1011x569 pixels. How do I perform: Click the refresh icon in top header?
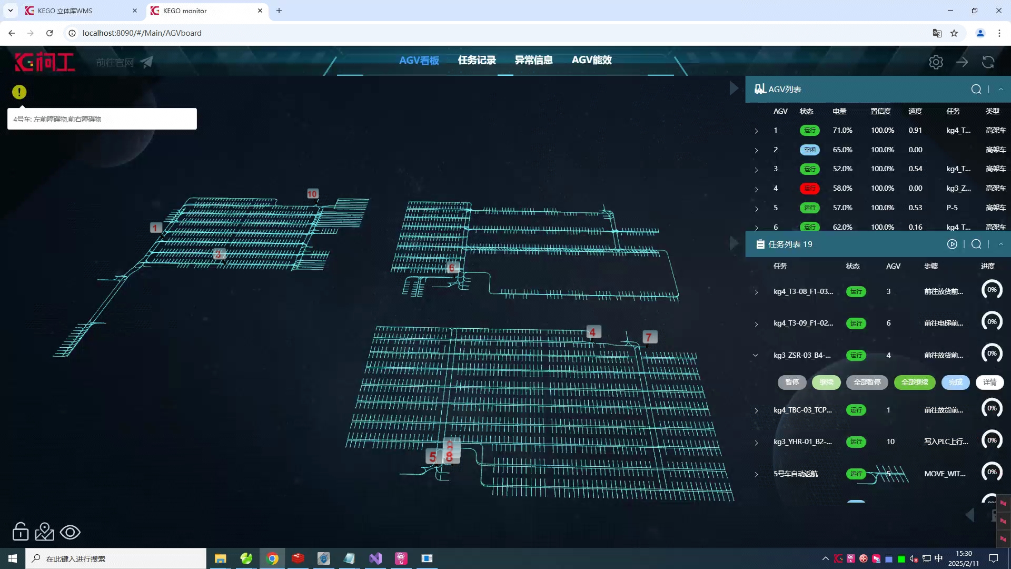988,62
